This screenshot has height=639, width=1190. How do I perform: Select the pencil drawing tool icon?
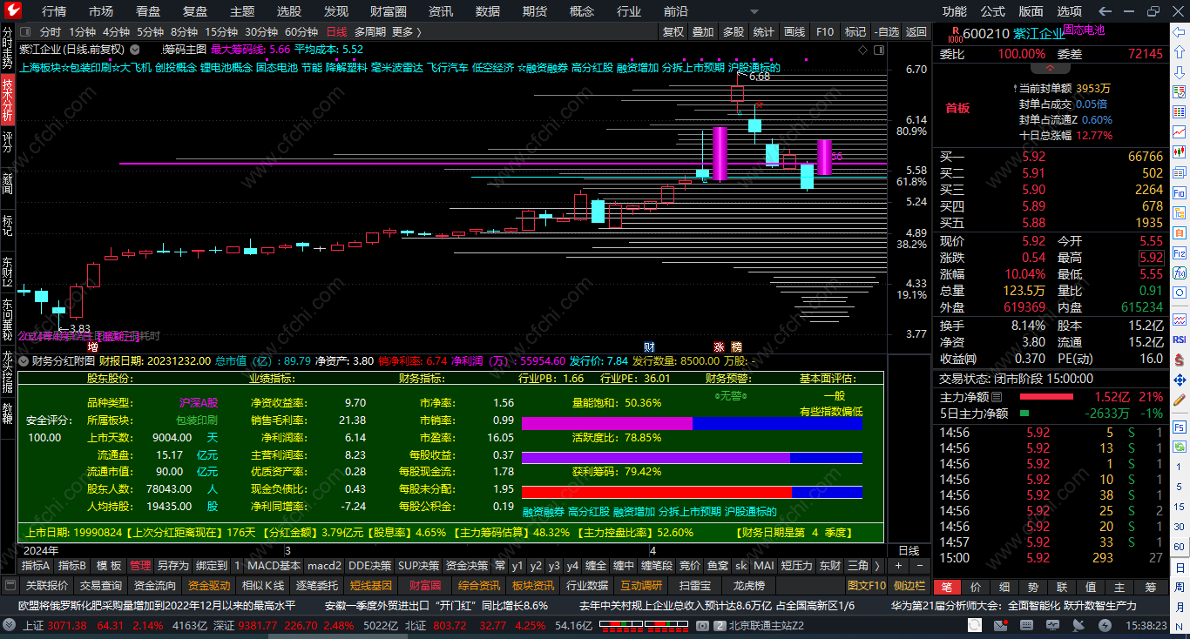point(1180,400)
